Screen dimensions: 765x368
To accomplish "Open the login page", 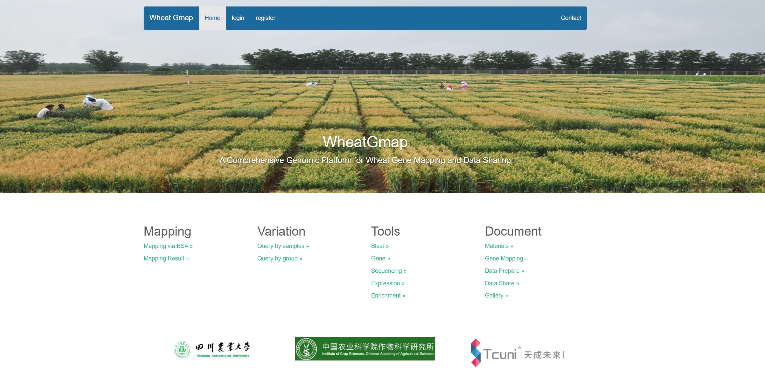I will pos(237,18).
